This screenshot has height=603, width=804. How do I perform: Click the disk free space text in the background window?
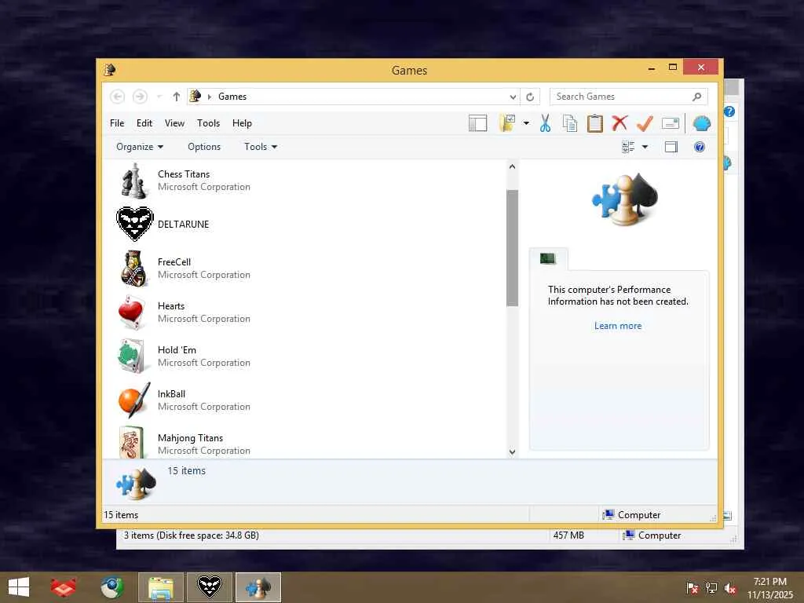click(x=192, y=535)
